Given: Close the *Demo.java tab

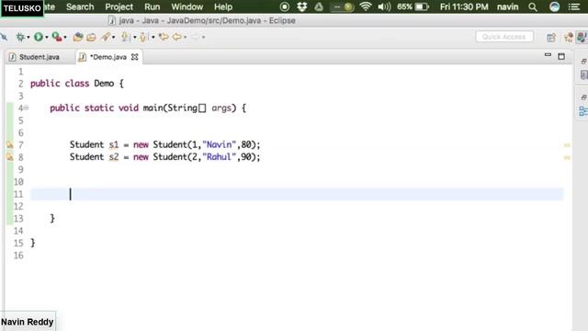Looking at the screenshot, I should (135, 57).
